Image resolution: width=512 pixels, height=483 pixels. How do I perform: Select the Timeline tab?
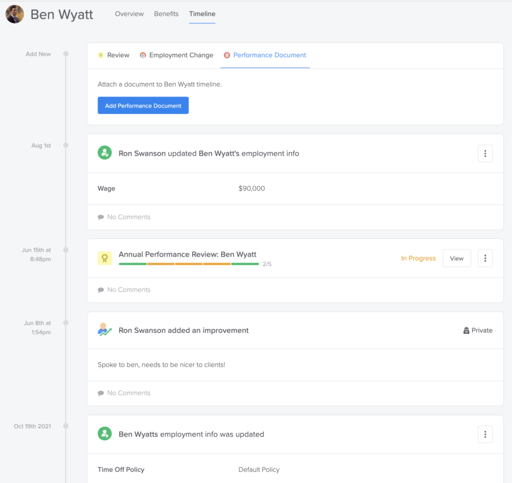pos(202,14)
